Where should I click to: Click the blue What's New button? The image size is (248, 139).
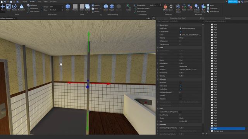[x=233, y=2]
